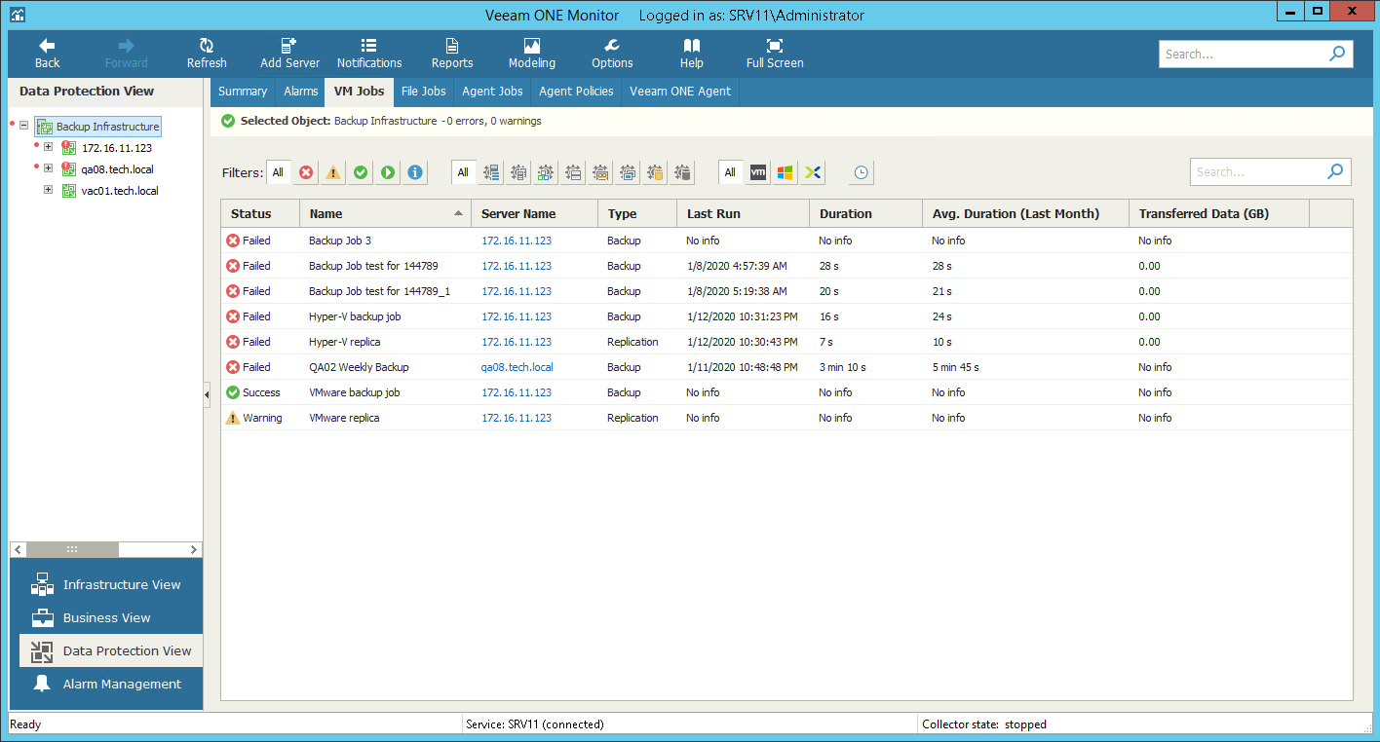Filter jobs by Nutanix platform icon
The height and width of the screenshot is (742, 1380).
[x=813, y=172]
